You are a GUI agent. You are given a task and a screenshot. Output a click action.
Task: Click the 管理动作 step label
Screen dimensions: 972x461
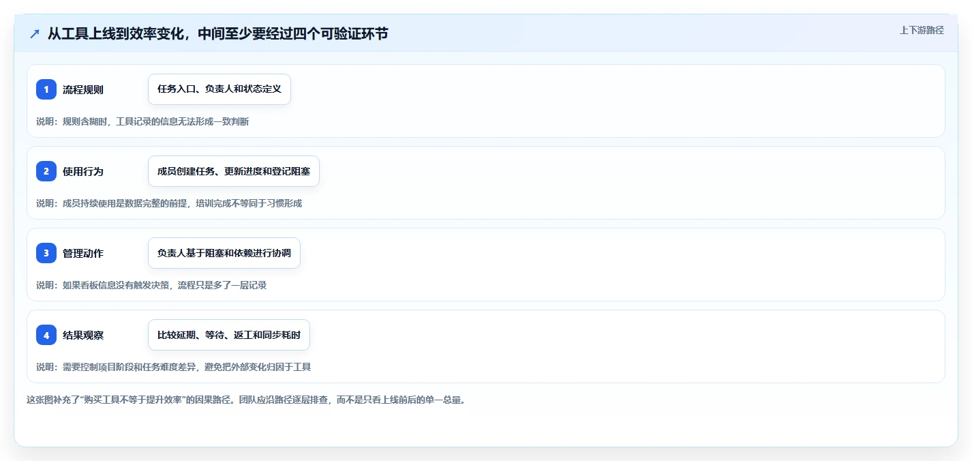tap(83, 253)
